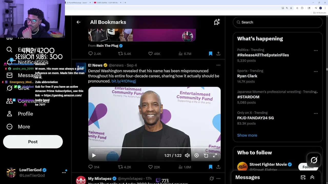This screenshot has width=328, height=184.
Task: Open the Chrome profile avatar
Action: pyautogui.click(x=320, y=8)
